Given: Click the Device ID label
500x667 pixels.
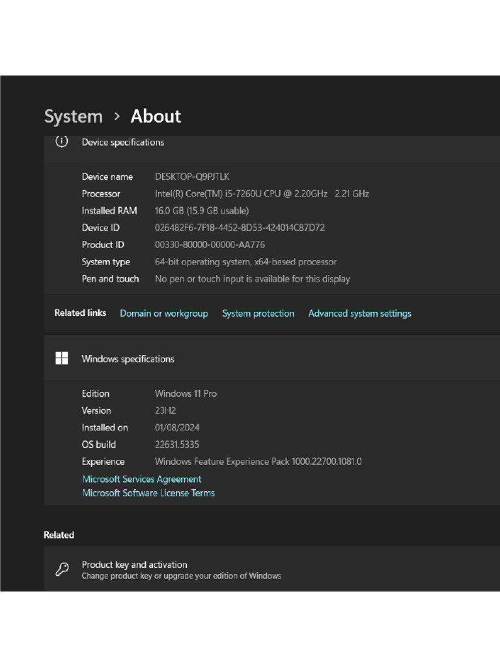Looking at the screenshot, I should pyautogui.click(x=100, y=227).
